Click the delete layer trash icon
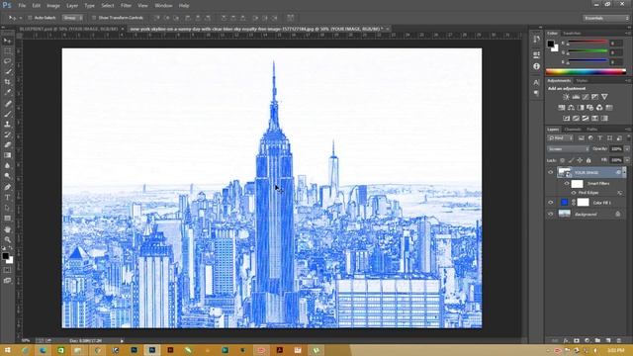 coord(618,341)
